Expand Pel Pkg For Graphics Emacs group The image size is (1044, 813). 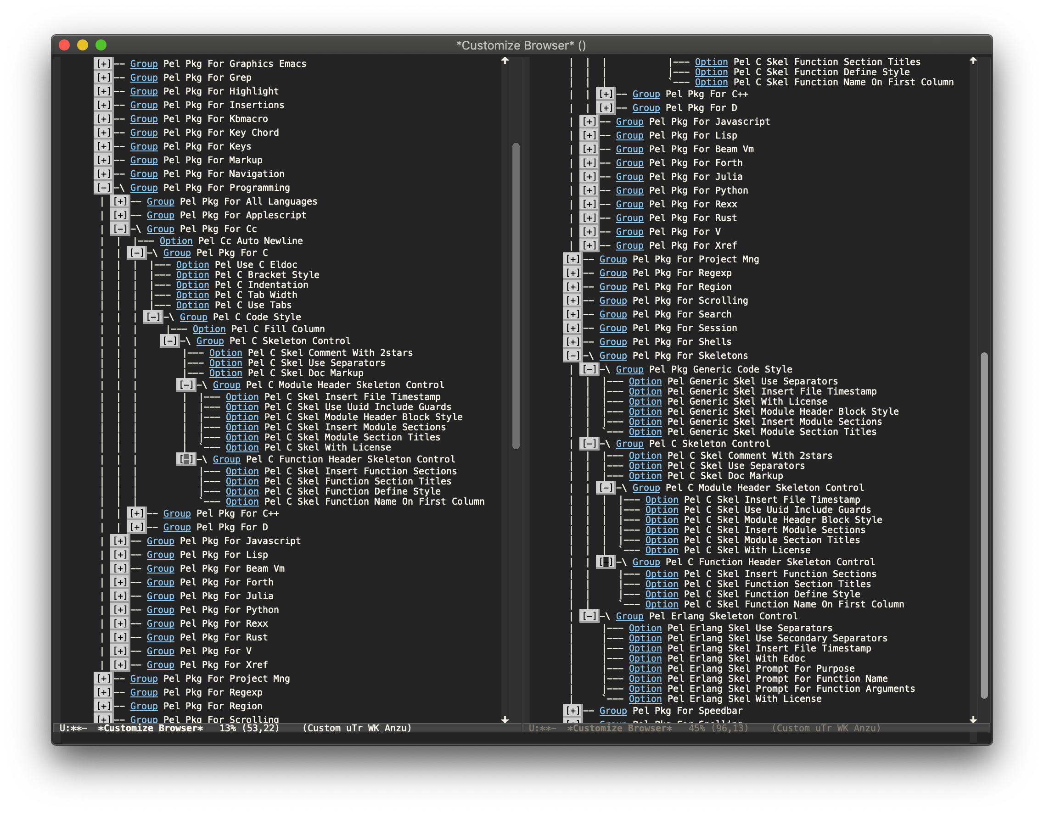point(103,63)
